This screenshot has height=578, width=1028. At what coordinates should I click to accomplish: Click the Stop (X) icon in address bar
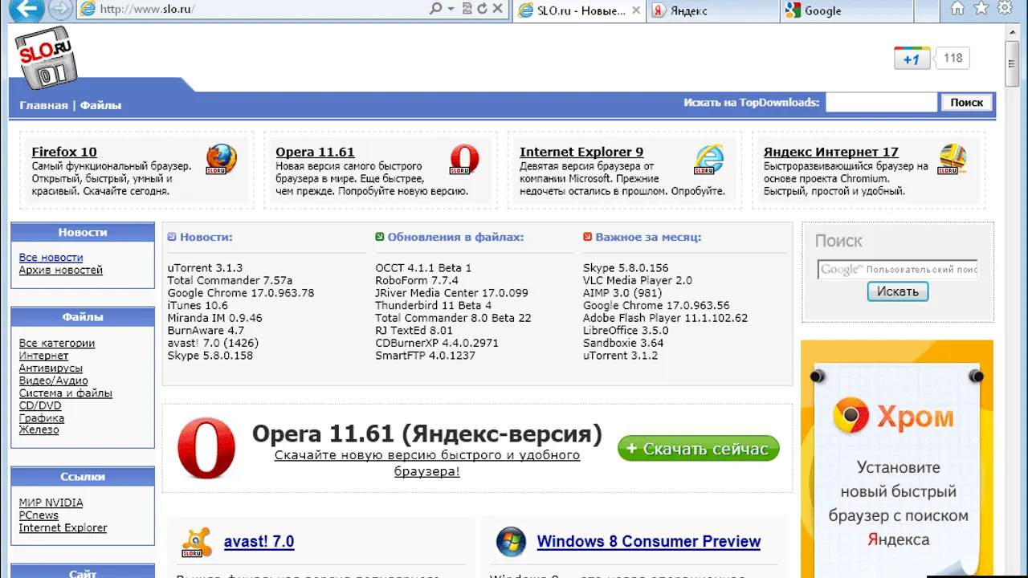[498, 10]
